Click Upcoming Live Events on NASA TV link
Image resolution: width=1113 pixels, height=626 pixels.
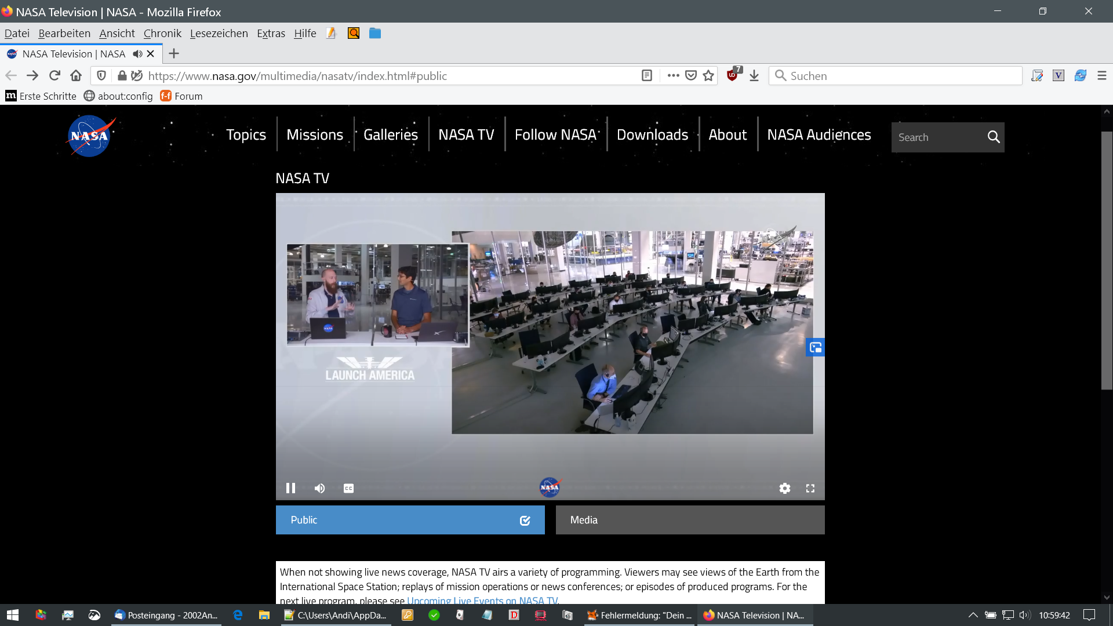(482, 600)
